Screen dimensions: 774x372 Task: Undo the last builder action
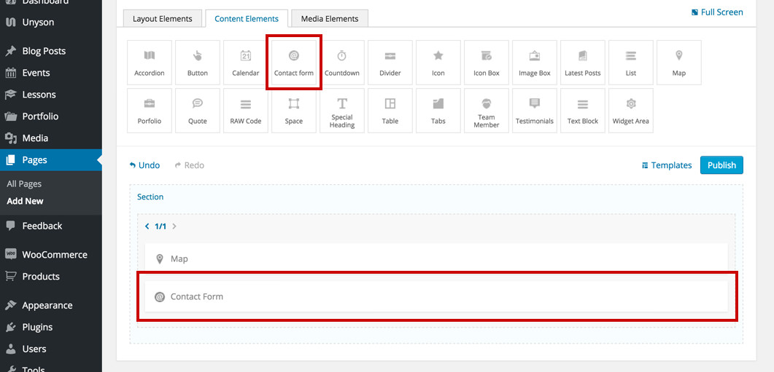pyautogui.click(x=144, y=165)
